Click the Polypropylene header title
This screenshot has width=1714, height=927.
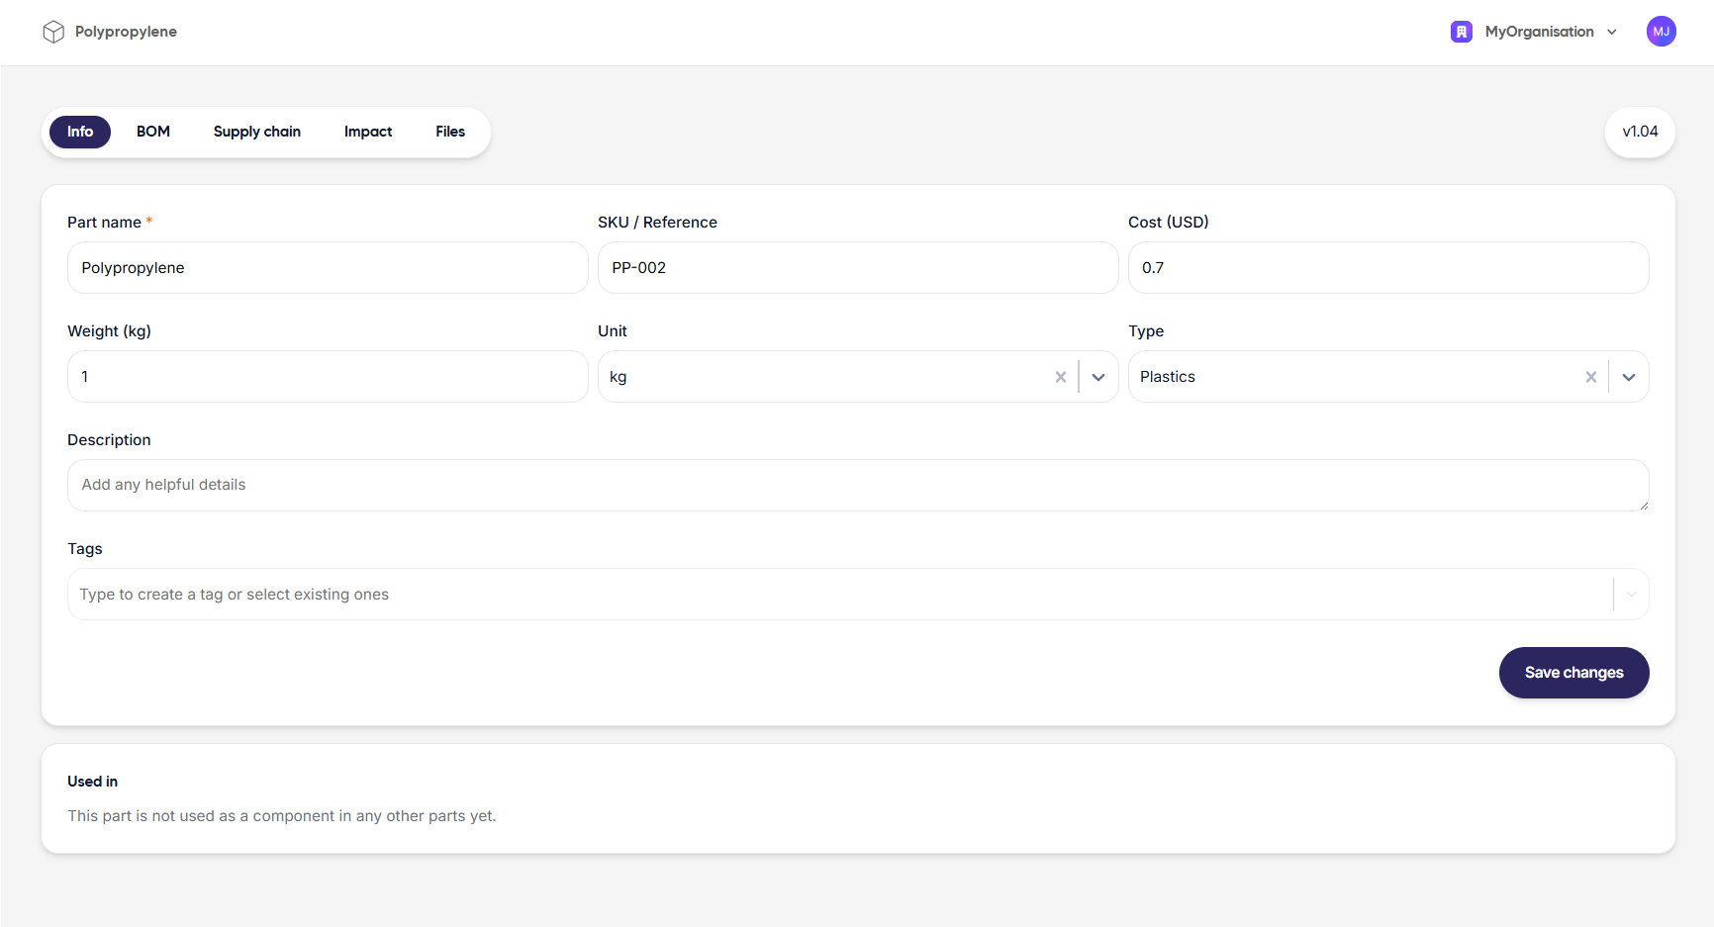pyautogui.click(x=126, y=32)
